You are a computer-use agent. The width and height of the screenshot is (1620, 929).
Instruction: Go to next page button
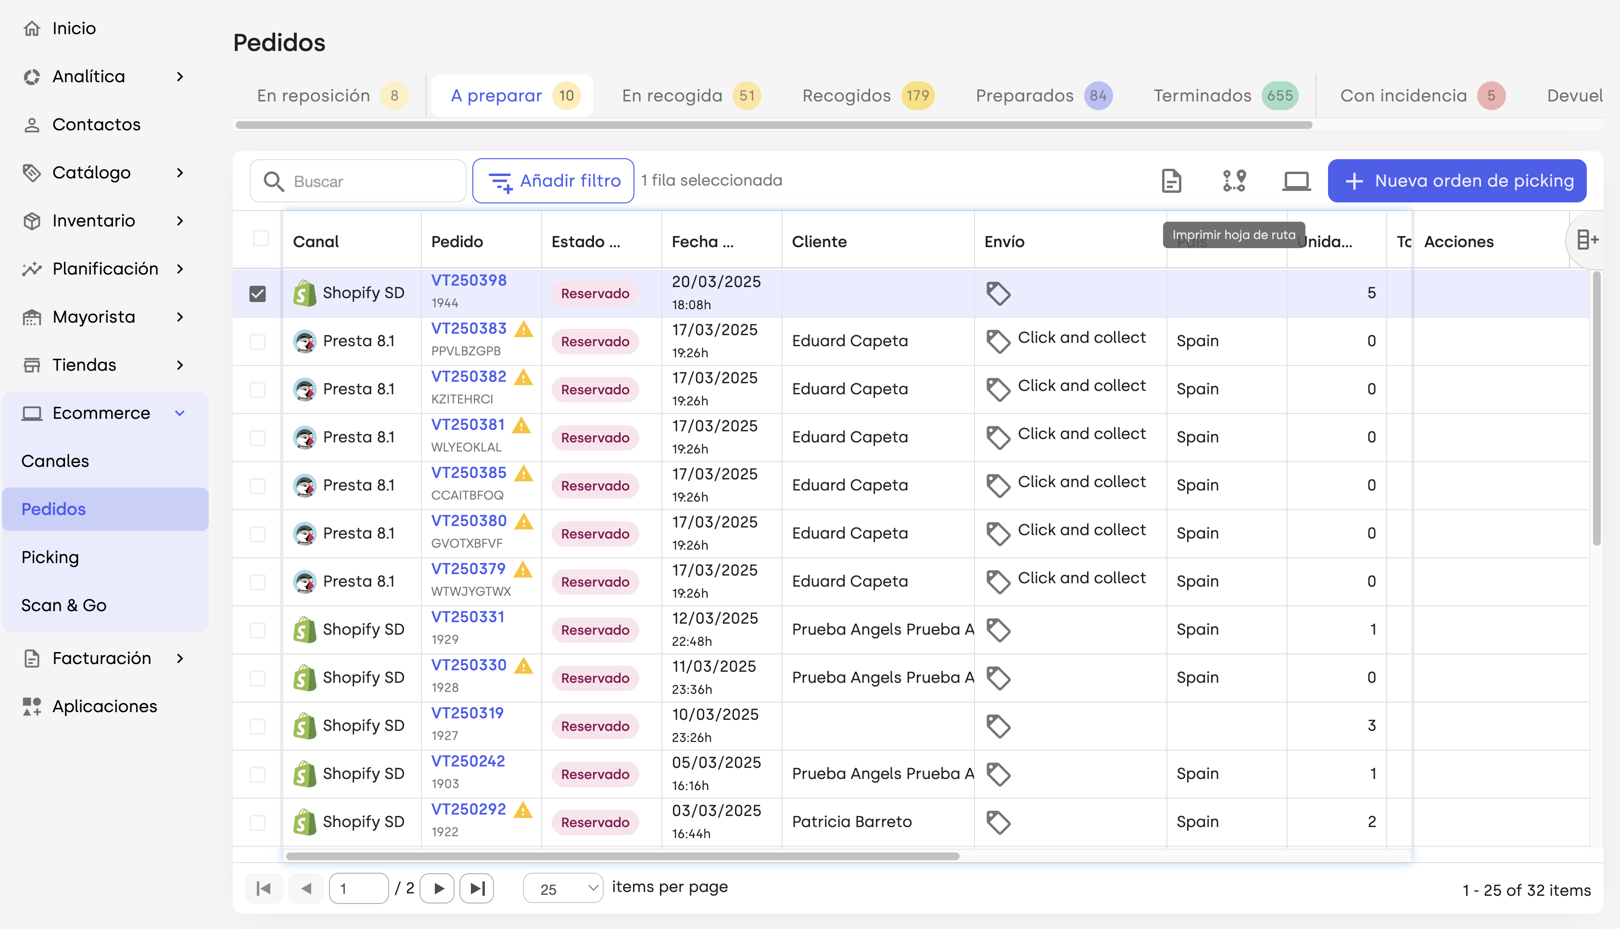pos(438,888)
